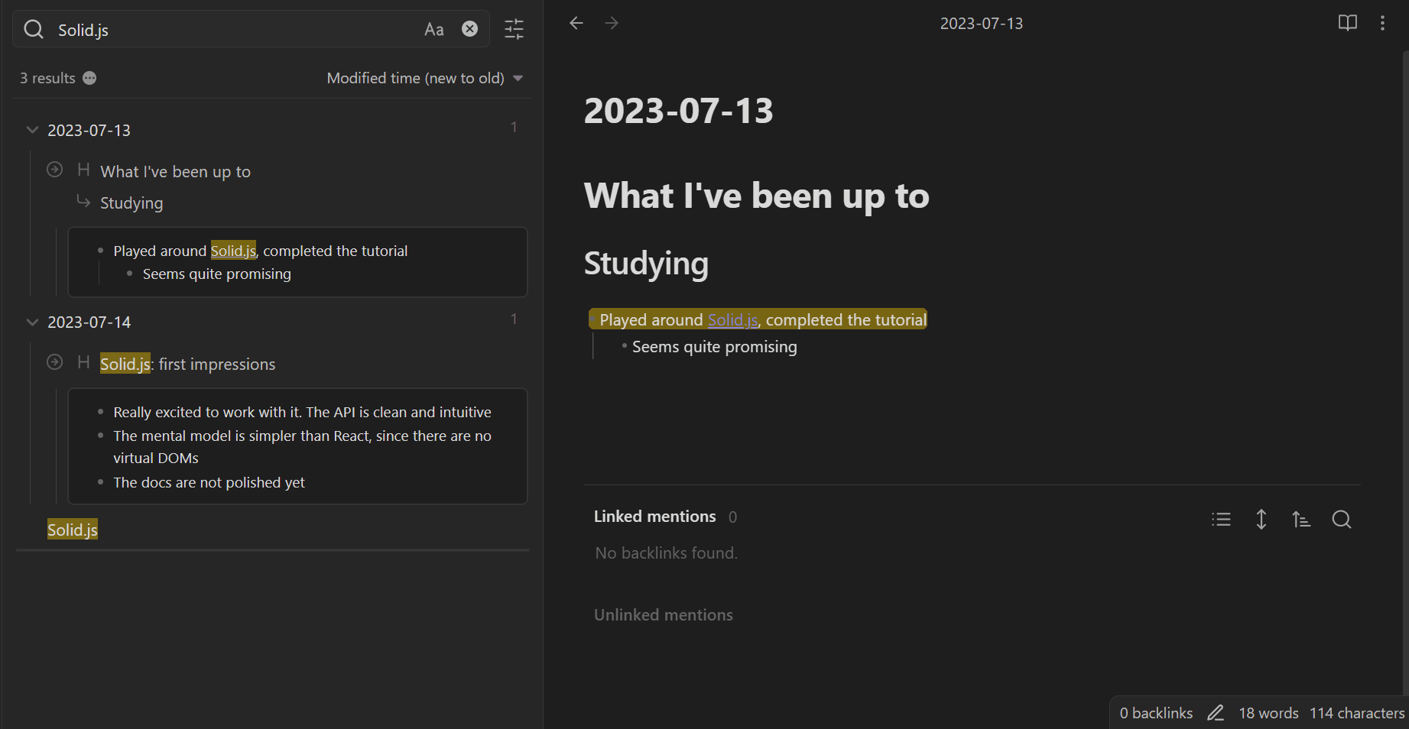Toggle show more context icon in backlinks
Viewport: 1409px width, 729px height.
pos(1261,520)
